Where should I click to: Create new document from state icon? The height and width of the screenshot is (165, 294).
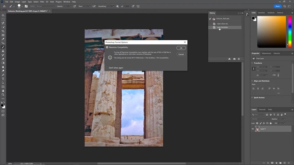[x=229, y=59]
